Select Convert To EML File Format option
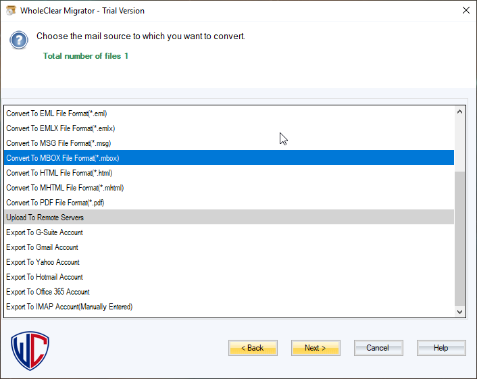The image size is (477, 379). (x=57, y=113)
